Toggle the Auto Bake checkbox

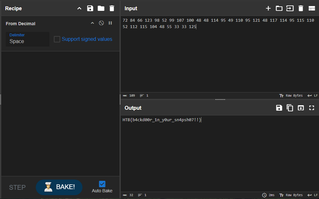point(102,184)
